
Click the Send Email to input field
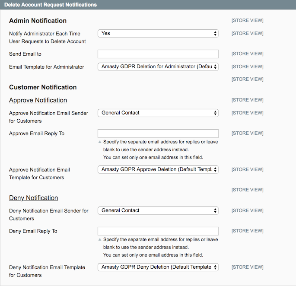point(158,54)
